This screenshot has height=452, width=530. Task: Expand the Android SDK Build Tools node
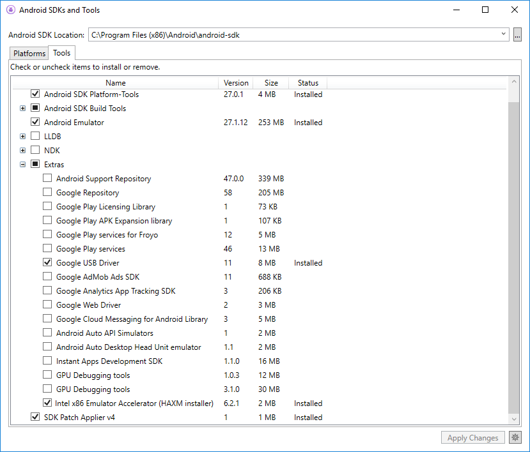pyautogui.click(x=22, y=109)
